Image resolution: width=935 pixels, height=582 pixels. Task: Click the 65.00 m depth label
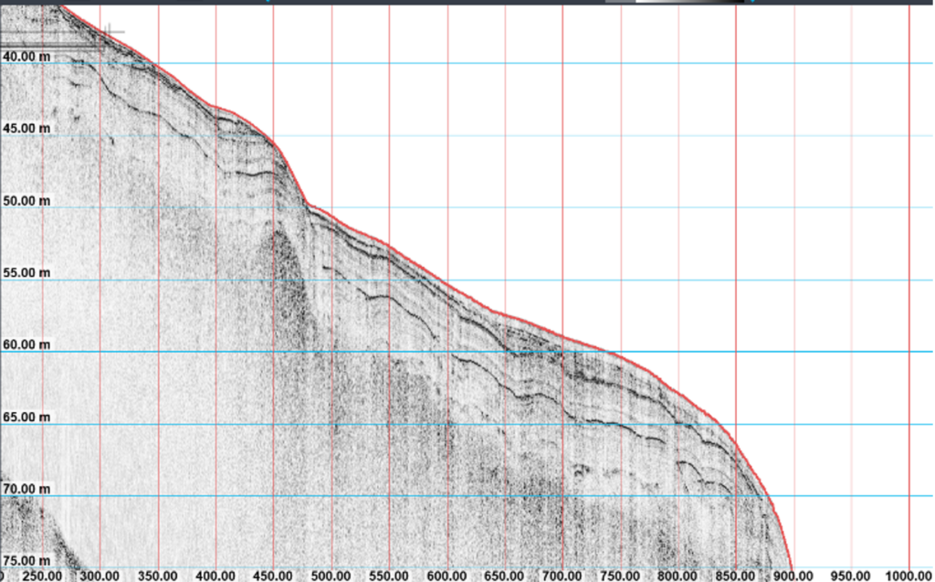click(26, 418)
